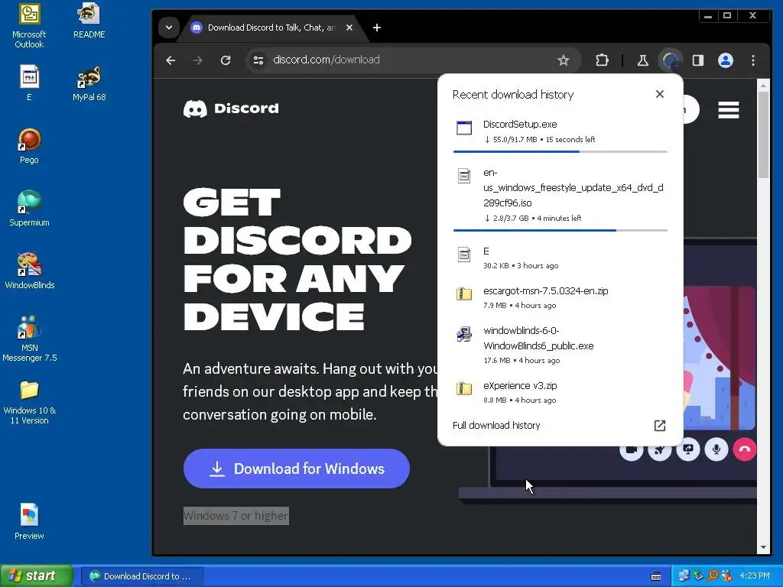Open Windows 10 & 11 Version folder
The image size is (783, 587).
29,401
